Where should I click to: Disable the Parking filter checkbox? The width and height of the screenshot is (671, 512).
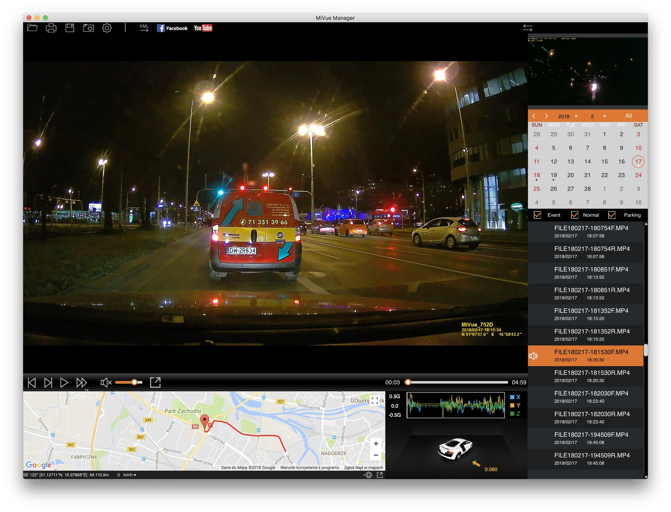coord(612,215)
